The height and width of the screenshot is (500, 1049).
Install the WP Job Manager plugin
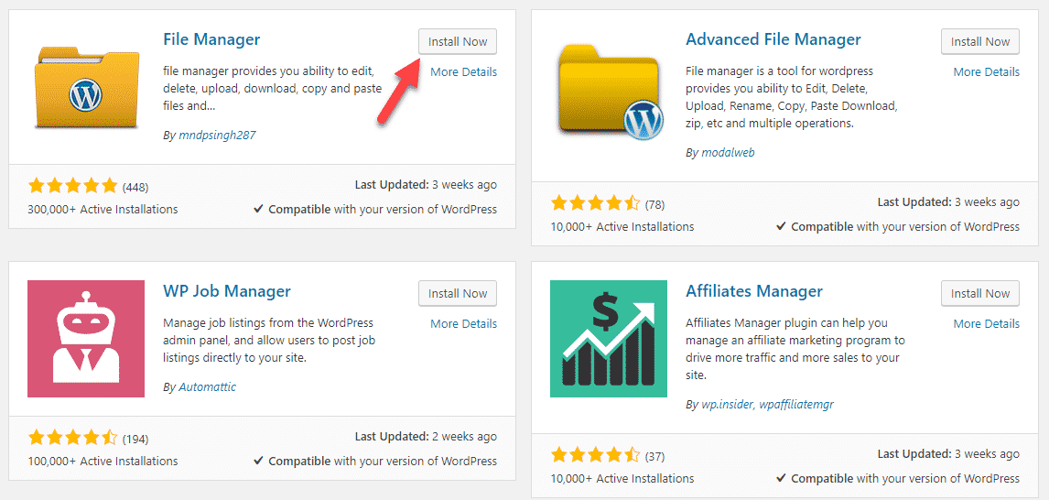[458, 293]
